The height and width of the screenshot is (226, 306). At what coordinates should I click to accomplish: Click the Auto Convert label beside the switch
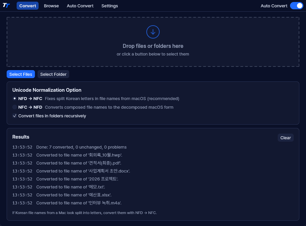pos(274,6)
